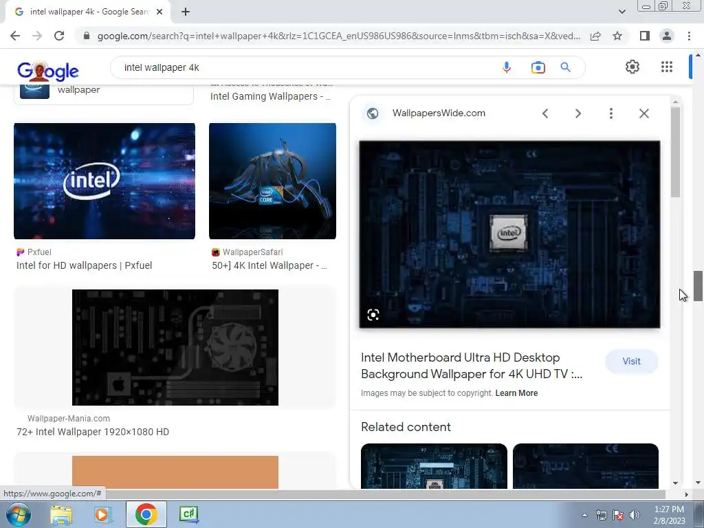
Task: Open Windows Media Player from the taskbar
Action: (102, 514)
